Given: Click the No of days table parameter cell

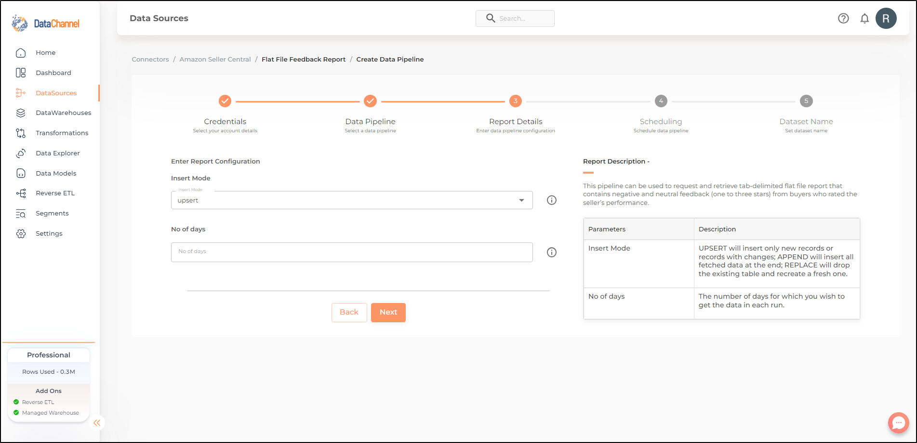Looking at the screenshot, I should click(638, 303).
